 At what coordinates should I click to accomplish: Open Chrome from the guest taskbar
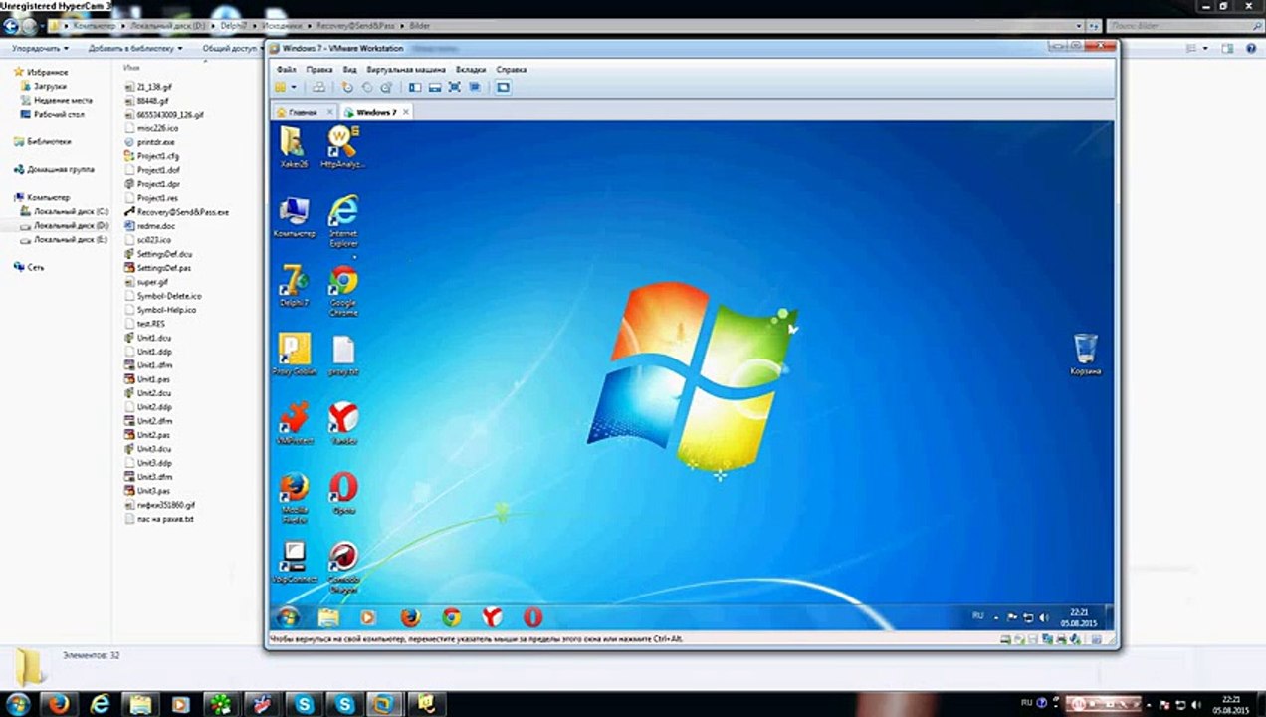click(451, 617)
